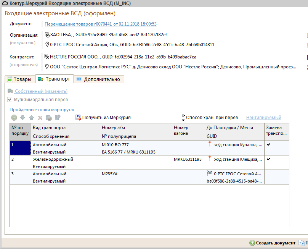Toggle Замена транспорта check in row 2
Image resolution: width=308 pixels, height=249 pixels.
(268, 159)
